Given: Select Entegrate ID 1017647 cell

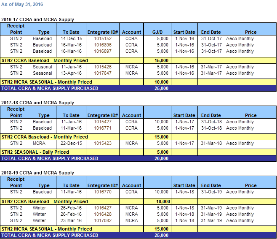Looking at the screenshot, I should 102,73.
